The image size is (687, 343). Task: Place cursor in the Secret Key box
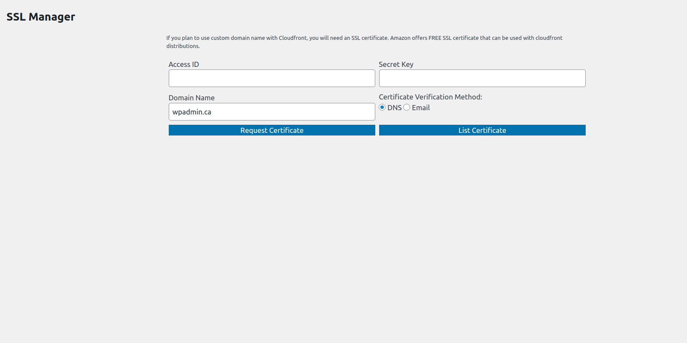482,78
